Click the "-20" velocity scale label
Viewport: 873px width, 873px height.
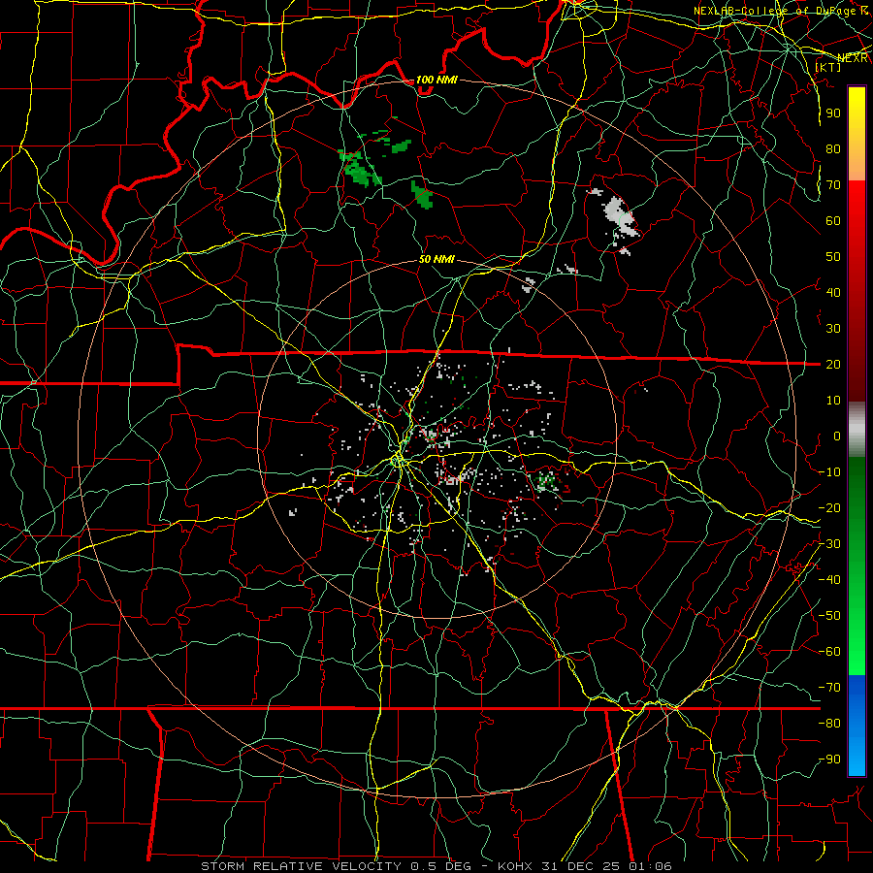830,508
